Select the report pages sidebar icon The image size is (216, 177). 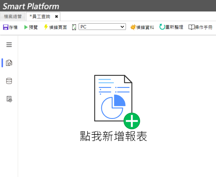coord(9,63)
